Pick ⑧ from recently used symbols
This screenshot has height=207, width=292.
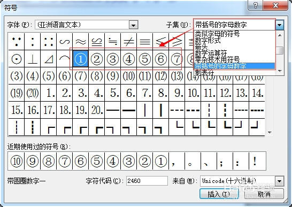[x=49, y=161]
